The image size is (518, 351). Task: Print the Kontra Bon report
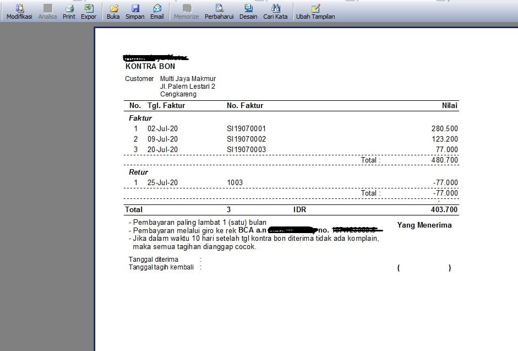click(x=69, y=12)
